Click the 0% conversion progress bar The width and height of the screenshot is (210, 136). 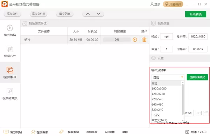[x=117, y=40]
